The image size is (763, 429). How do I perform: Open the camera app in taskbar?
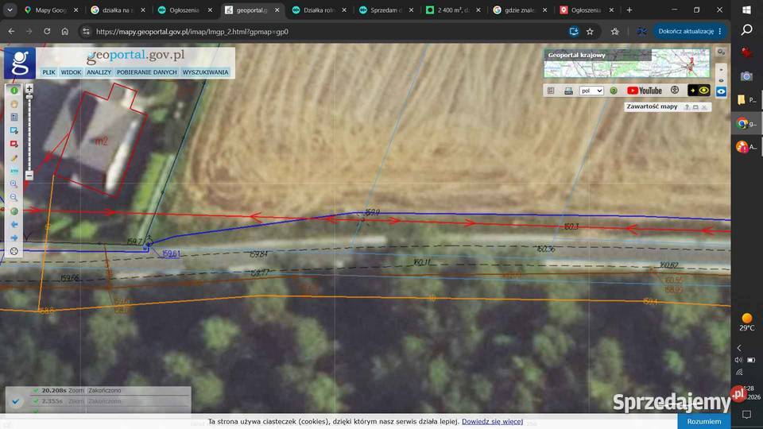coord(746,76)
